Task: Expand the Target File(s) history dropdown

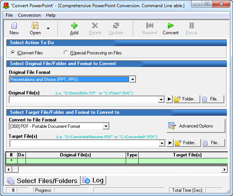Action: 162,143
